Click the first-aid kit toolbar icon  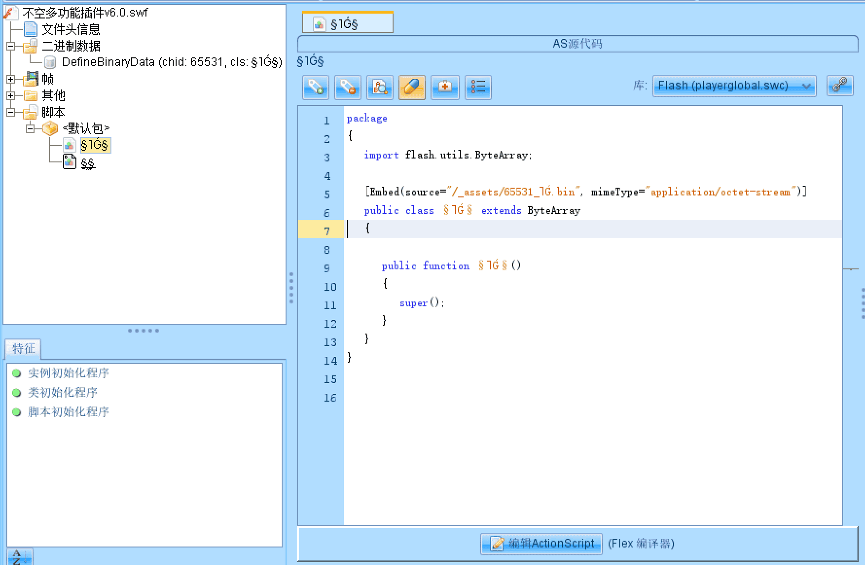pyautogui.click(x=445, y=88)
